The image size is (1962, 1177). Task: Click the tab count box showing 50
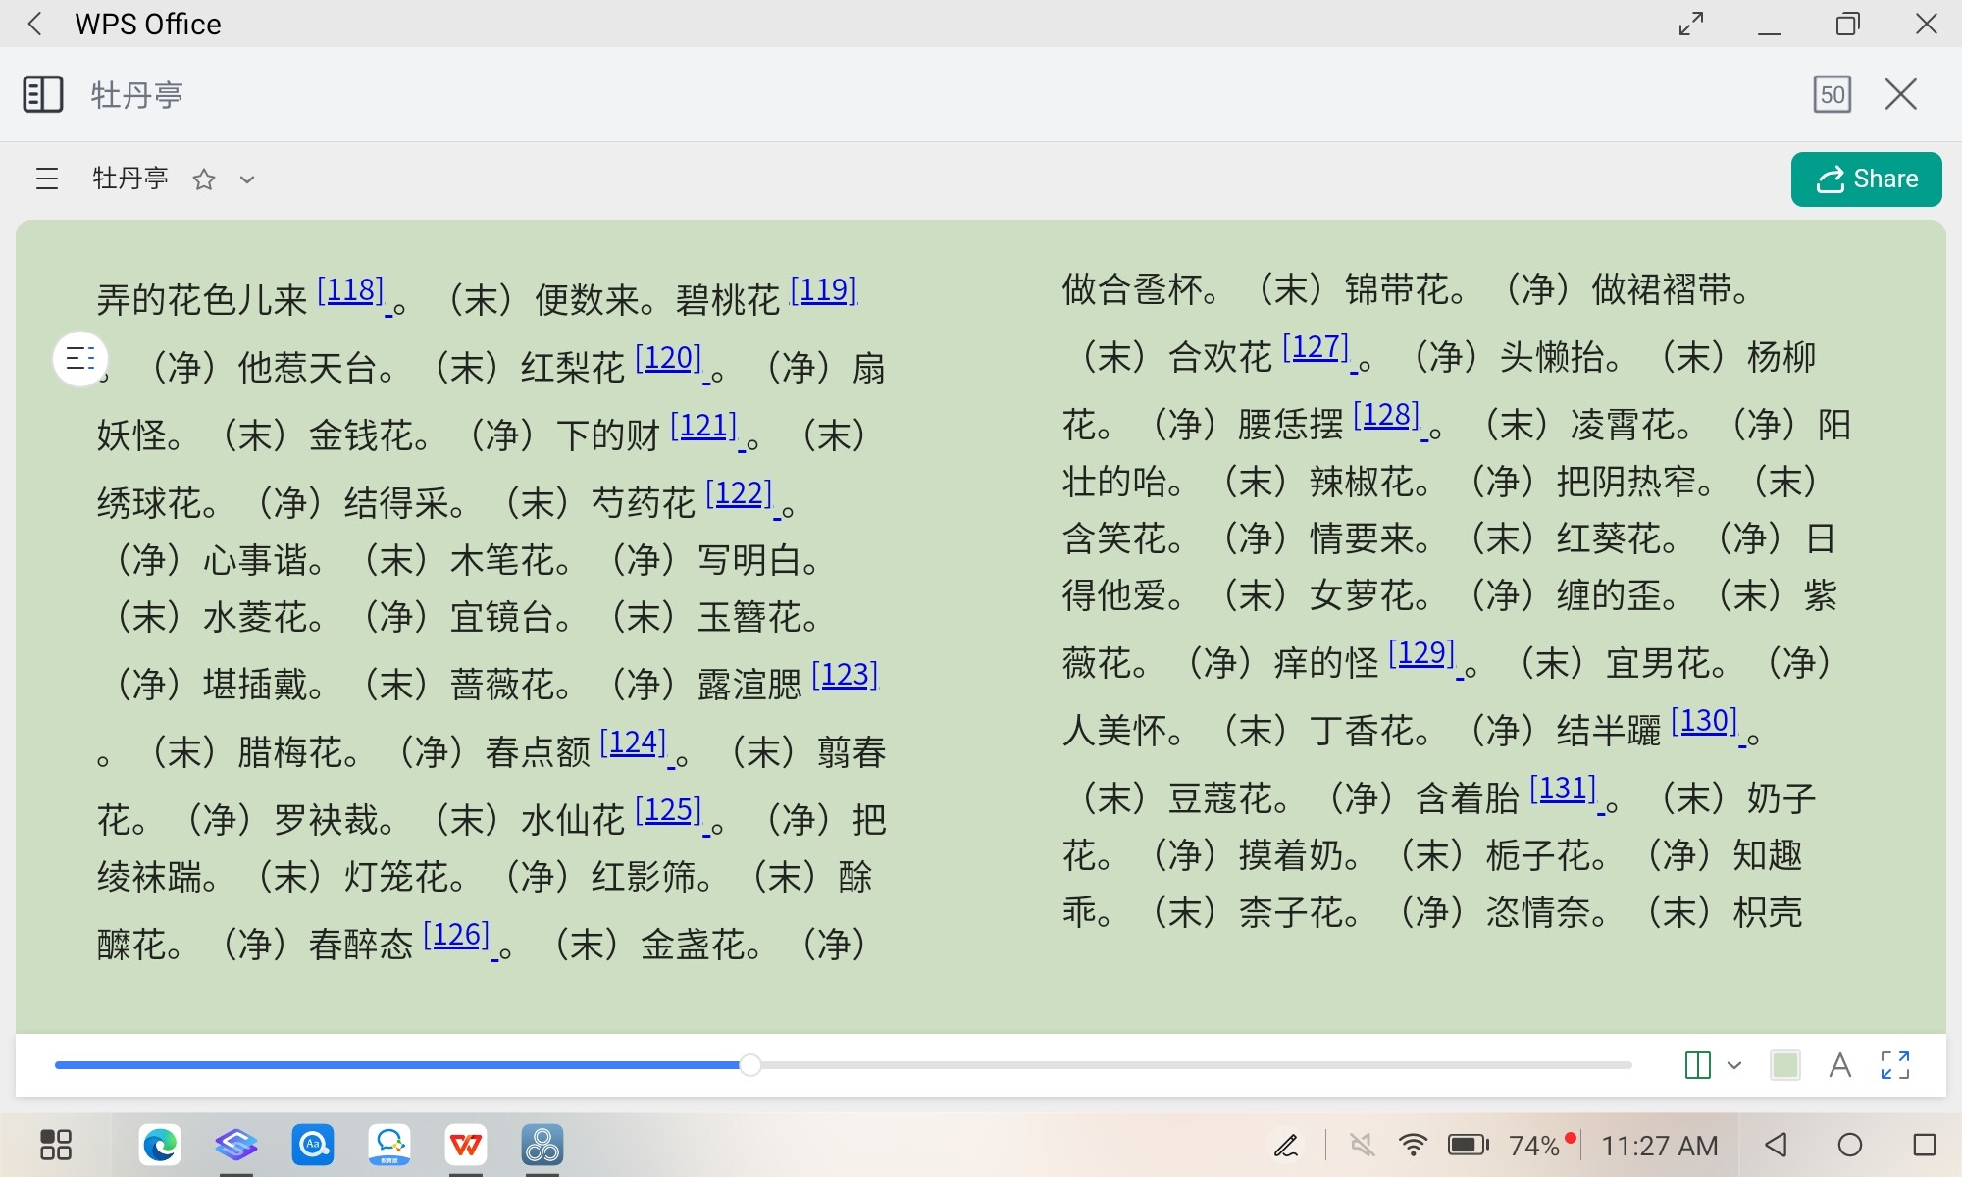(1832, 95)
